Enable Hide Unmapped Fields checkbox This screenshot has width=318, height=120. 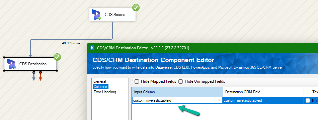[180, 81]
